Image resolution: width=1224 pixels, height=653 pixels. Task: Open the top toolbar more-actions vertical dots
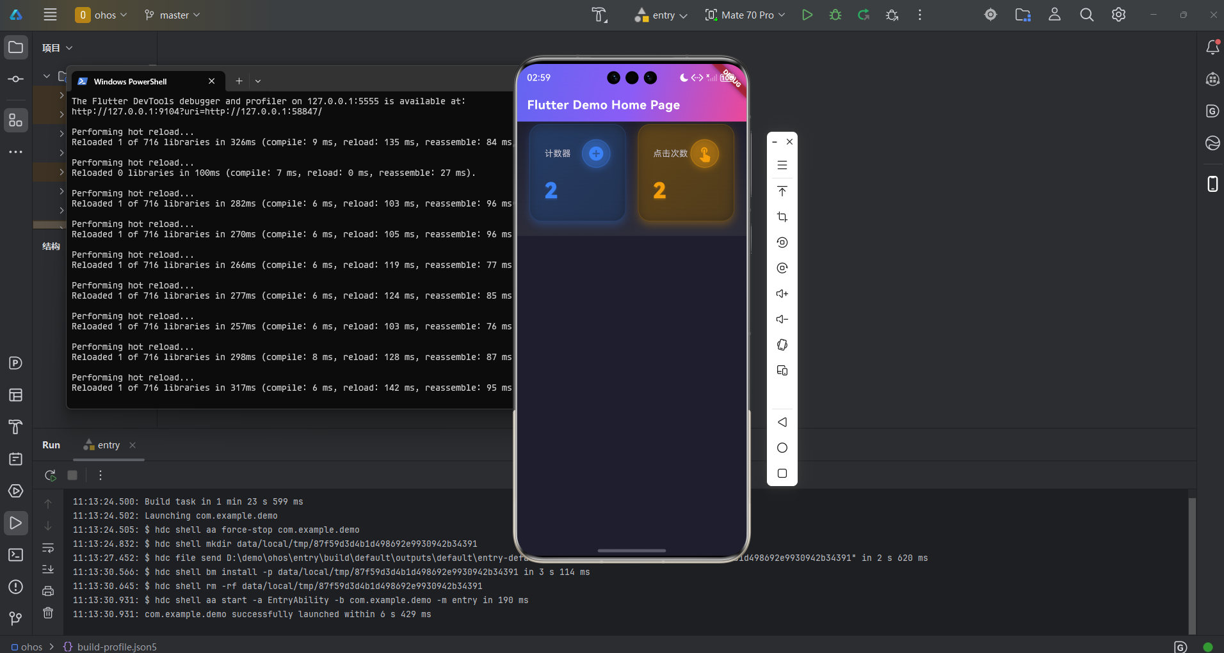coord(920,15)
